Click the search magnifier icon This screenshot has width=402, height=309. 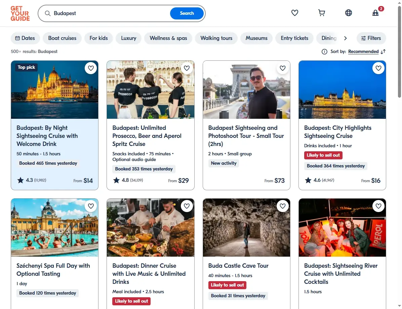pos(48,13)
